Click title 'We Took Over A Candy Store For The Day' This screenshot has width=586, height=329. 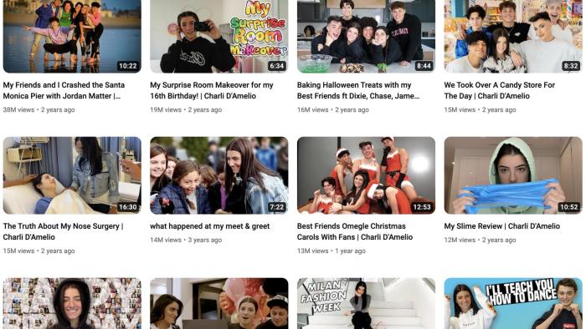[499, 90]
